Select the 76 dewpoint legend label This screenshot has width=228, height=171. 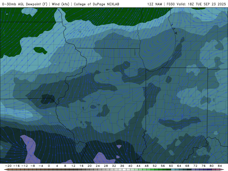coord(203,166)
